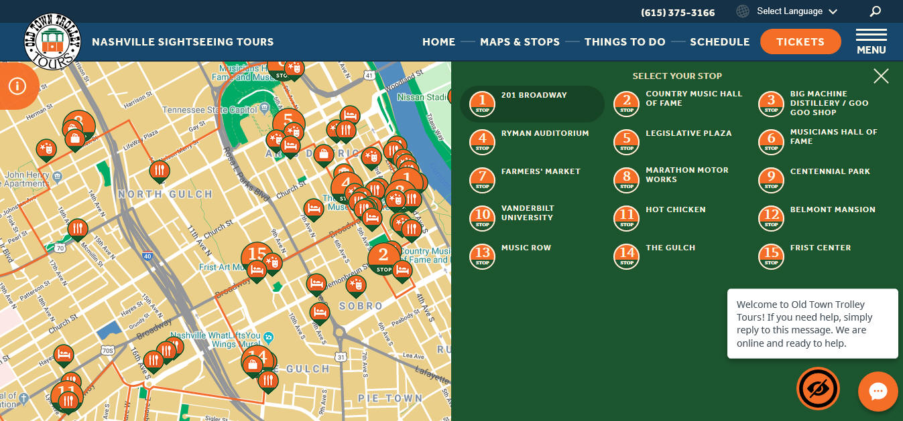Click map marker stop 2 near Demonbreun
Screen dimensions: 903x421
click(383, 258)
